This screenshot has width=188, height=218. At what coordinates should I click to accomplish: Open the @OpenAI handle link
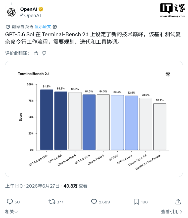tap(31, 15)
